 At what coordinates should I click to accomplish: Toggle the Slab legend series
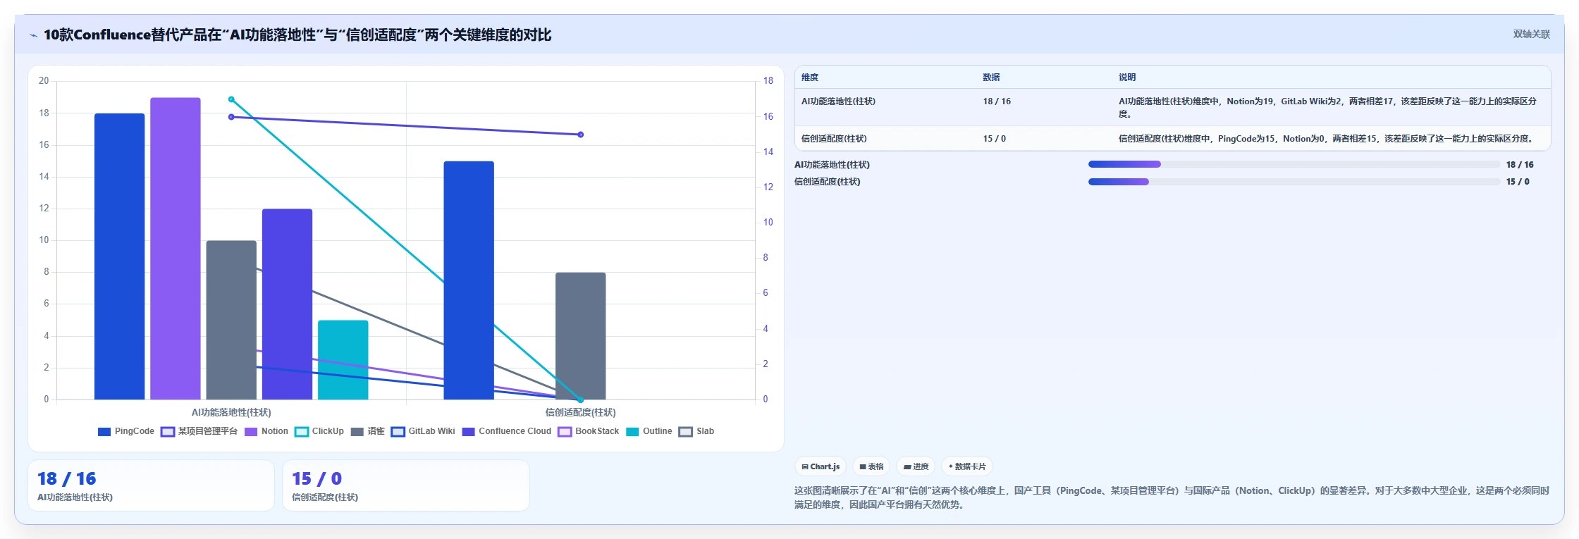696,431
